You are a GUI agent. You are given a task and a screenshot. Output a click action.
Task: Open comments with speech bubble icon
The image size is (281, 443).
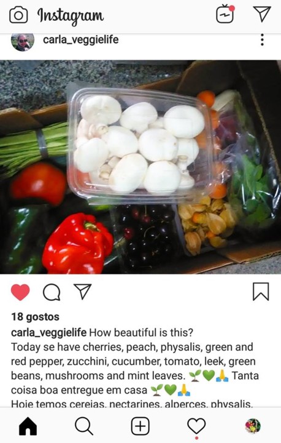pyautogui.click(x=52, y=292)
